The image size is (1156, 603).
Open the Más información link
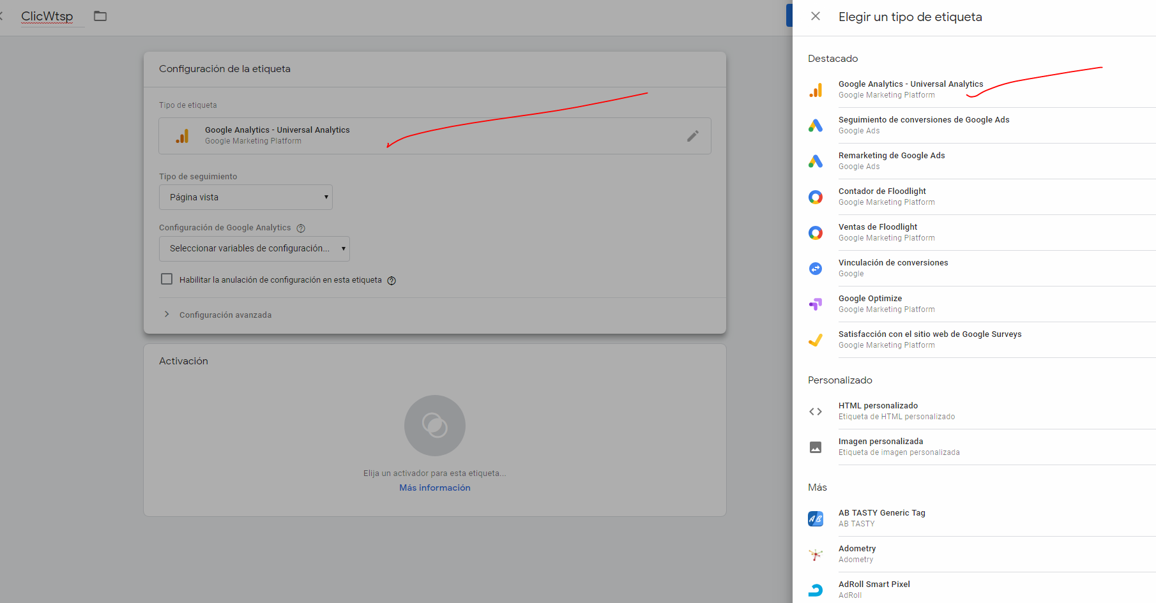point(434,488)
